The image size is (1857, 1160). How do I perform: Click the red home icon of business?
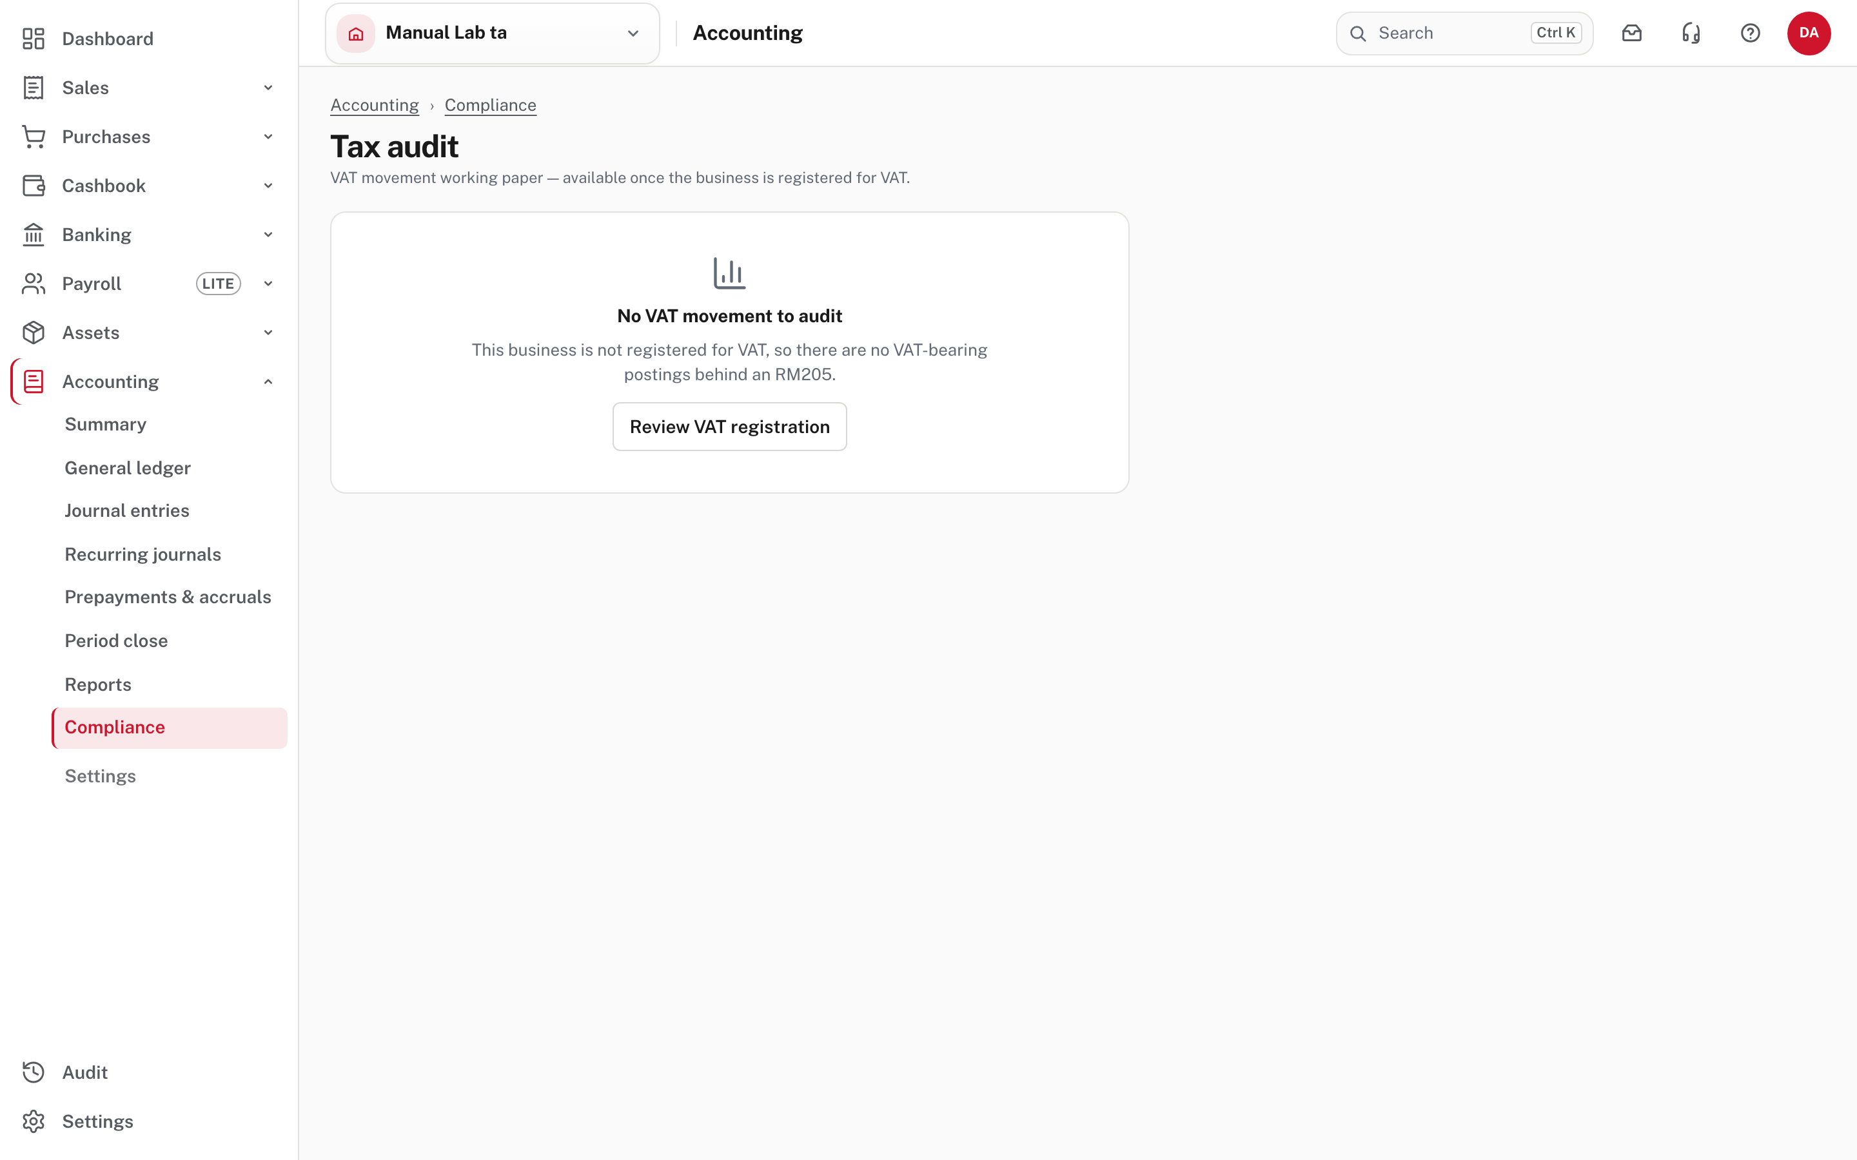355,34
